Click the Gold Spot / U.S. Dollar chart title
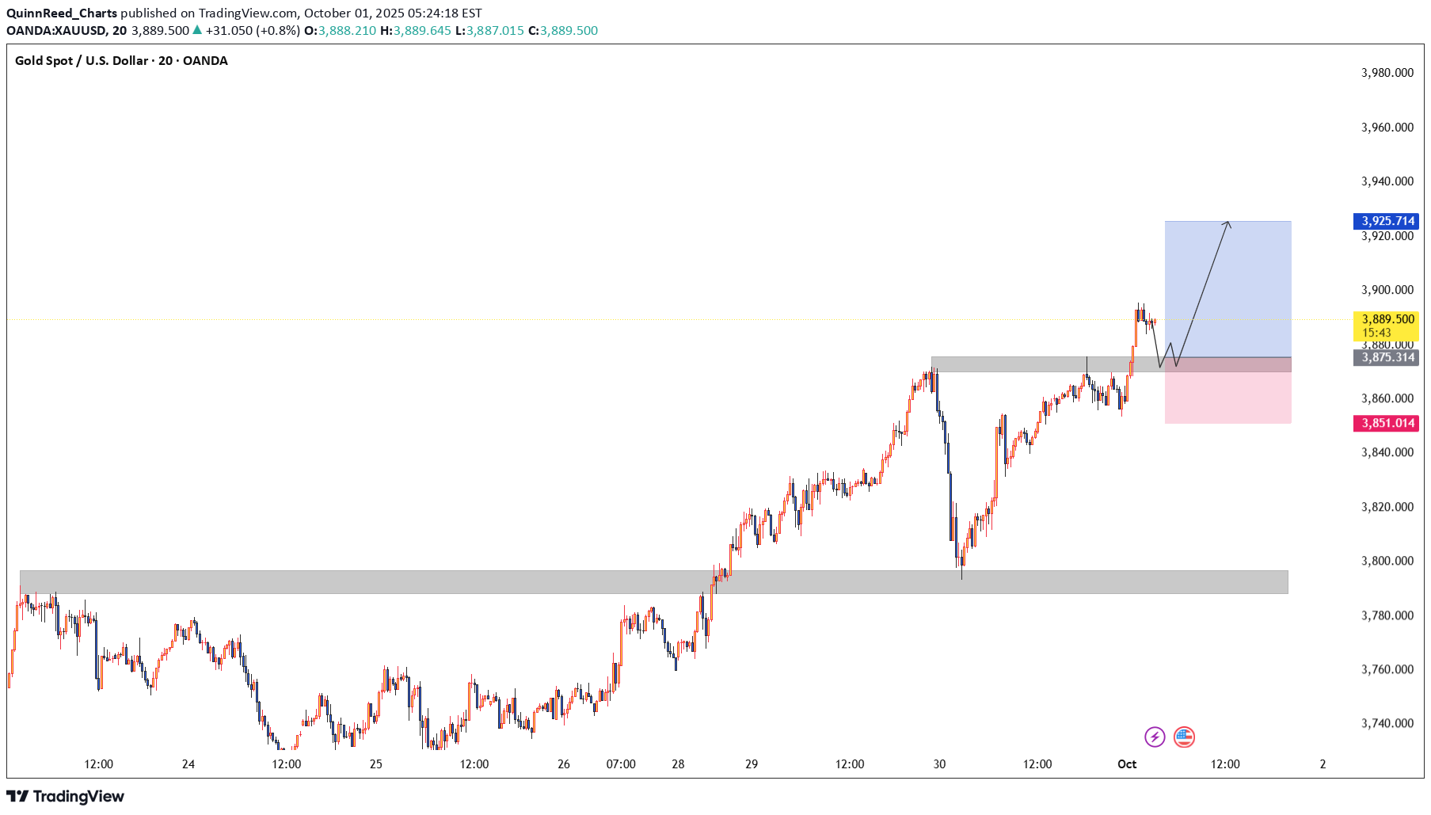 click(79, 60)
